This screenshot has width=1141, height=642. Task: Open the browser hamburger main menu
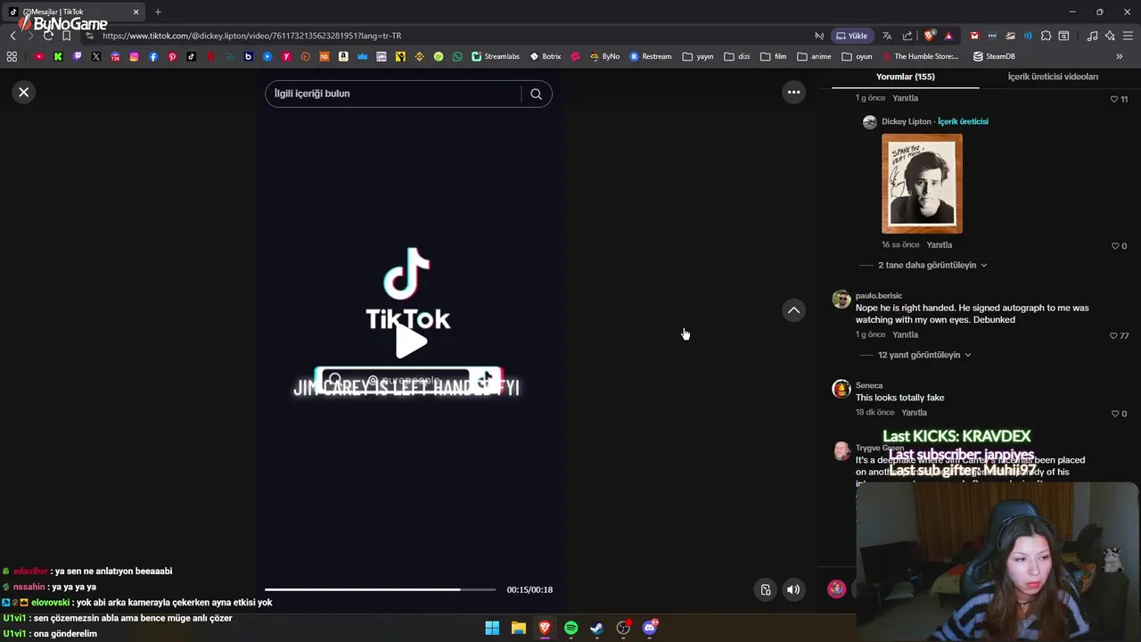coord(1128,36)
